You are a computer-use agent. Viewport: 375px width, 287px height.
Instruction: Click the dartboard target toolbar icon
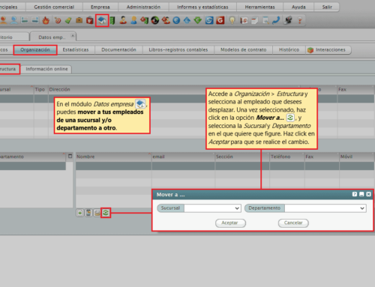(x=58, y=20)
